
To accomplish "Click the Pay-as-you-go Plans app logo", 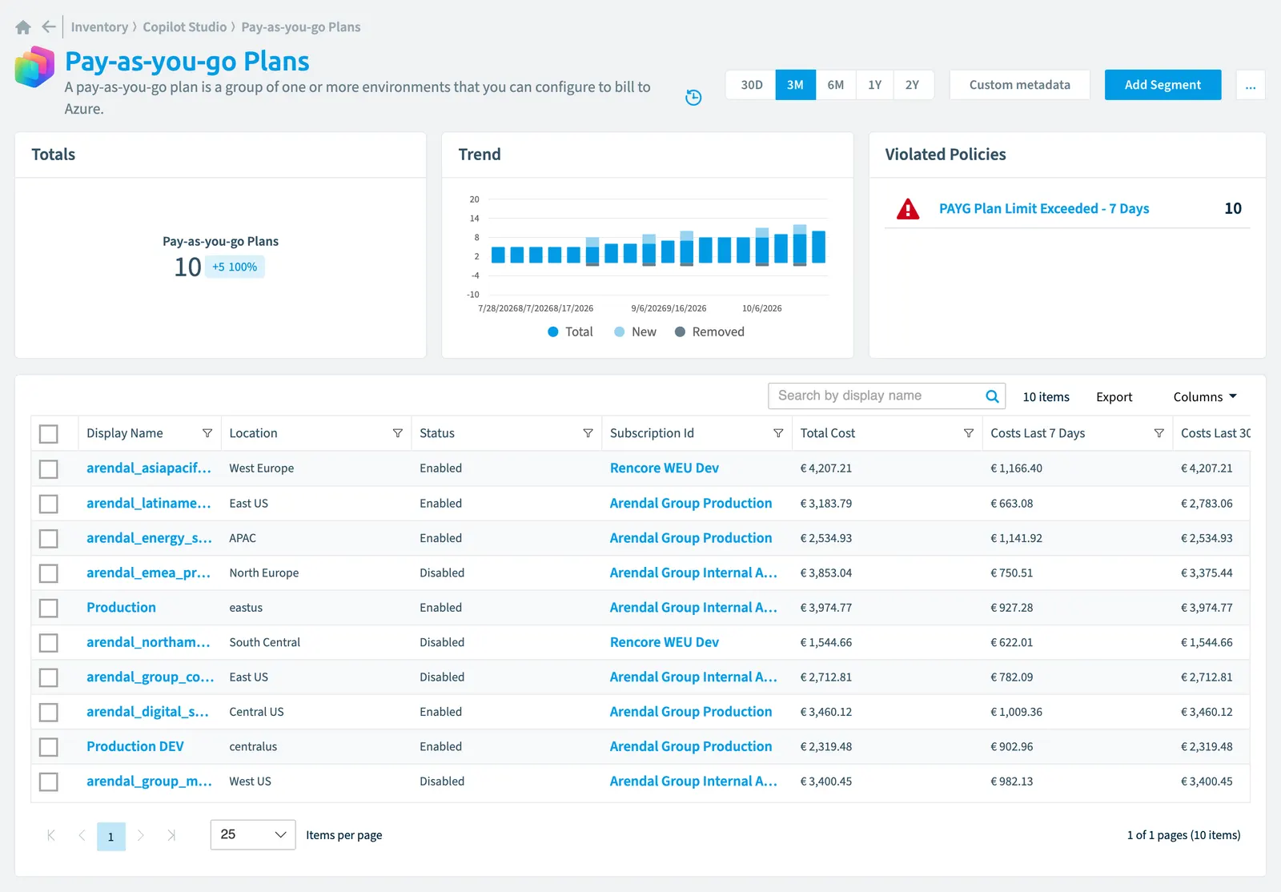I will pyautogui.click(x=34, y=66).
